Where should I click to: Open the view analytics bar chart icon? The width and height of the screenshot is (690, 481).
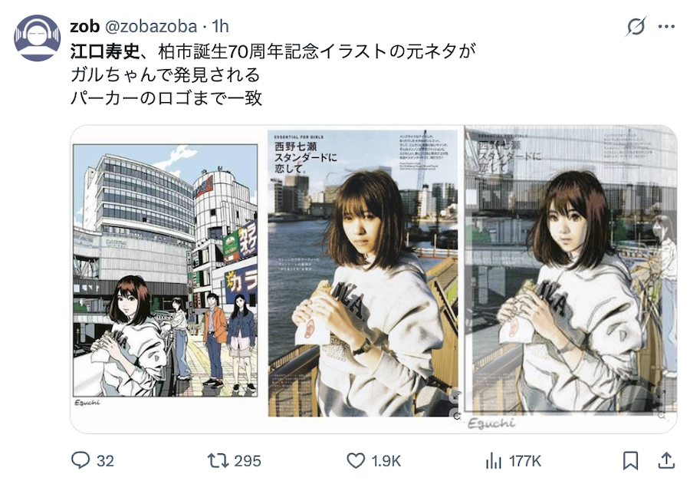pyautogui.click(x=493, y=461)
